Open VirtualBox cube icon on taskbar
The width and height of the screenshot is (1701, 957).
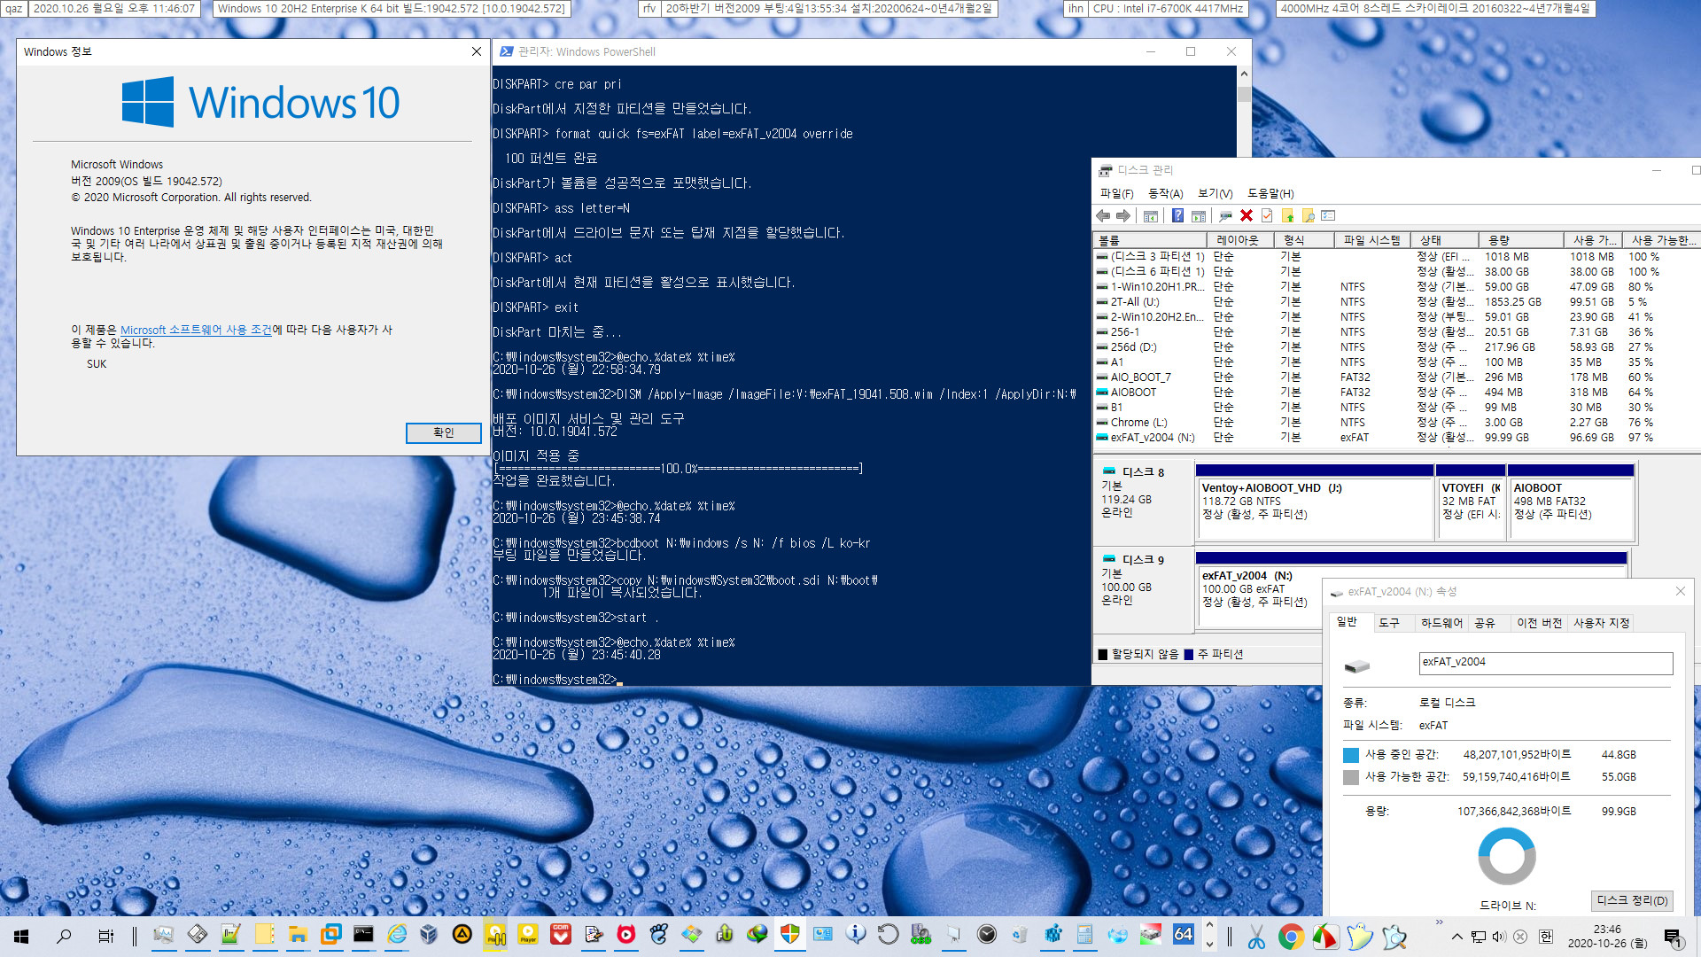click(x=429, y=934)
